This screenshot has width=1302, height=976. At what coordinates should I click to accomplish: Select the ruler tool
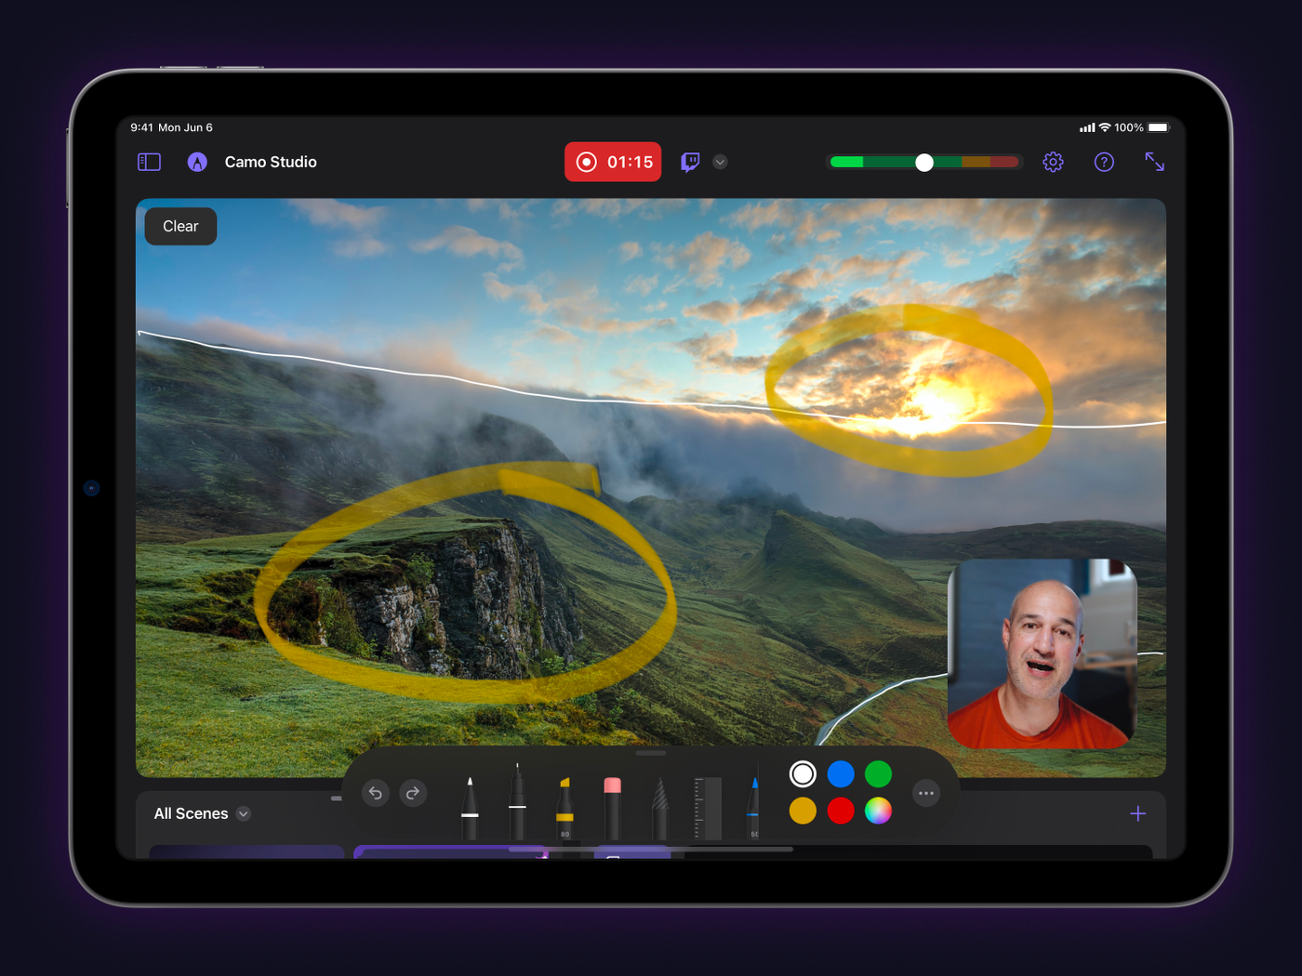(708, 808)
